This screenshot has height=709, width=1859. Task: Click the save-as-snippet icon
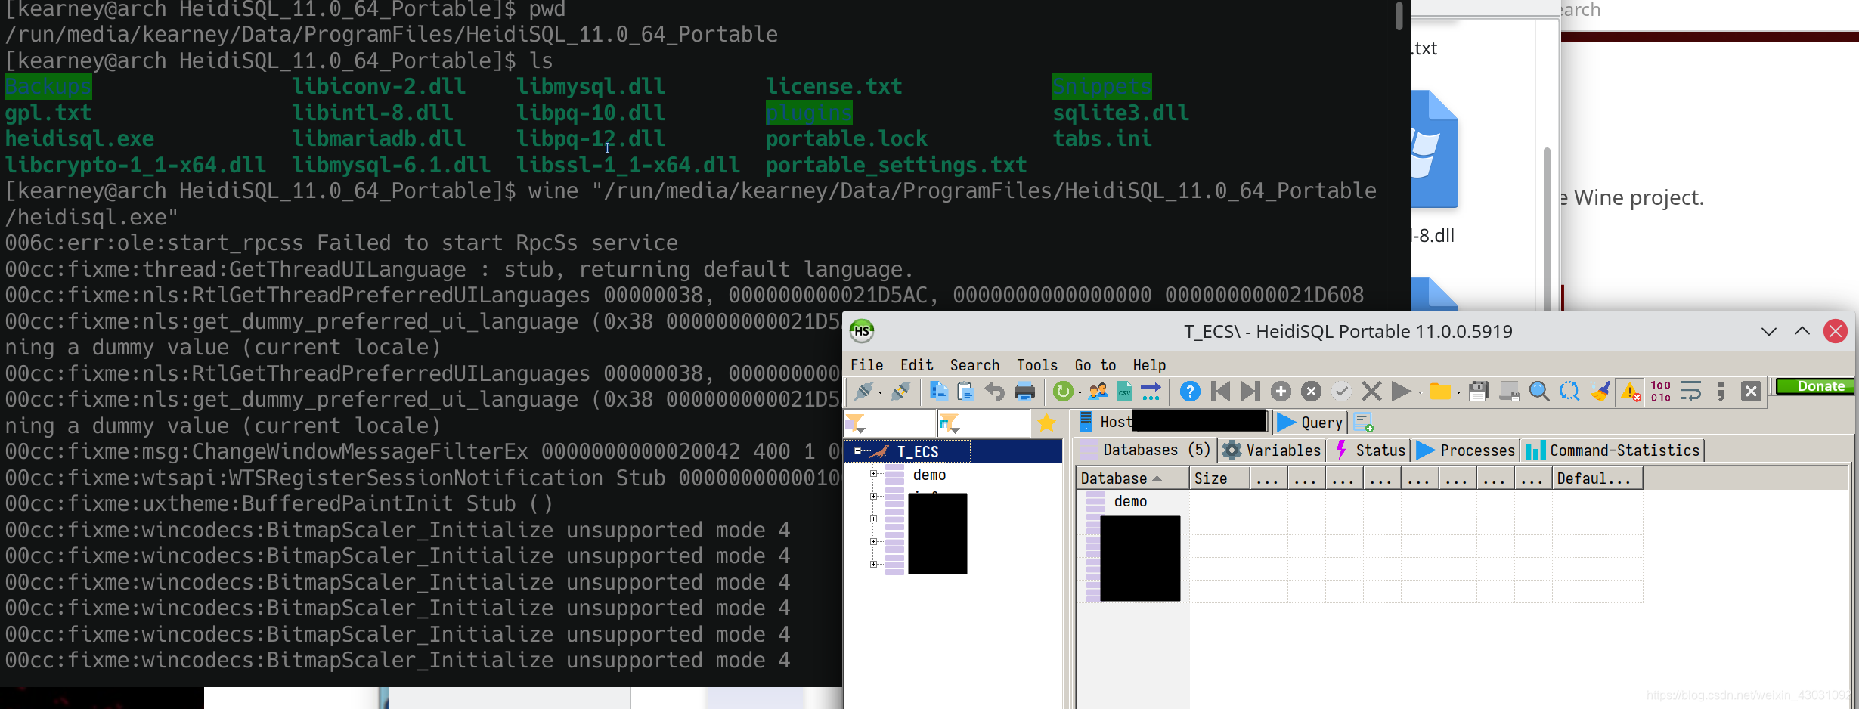pyautogui.click(x=1509, y=391)
